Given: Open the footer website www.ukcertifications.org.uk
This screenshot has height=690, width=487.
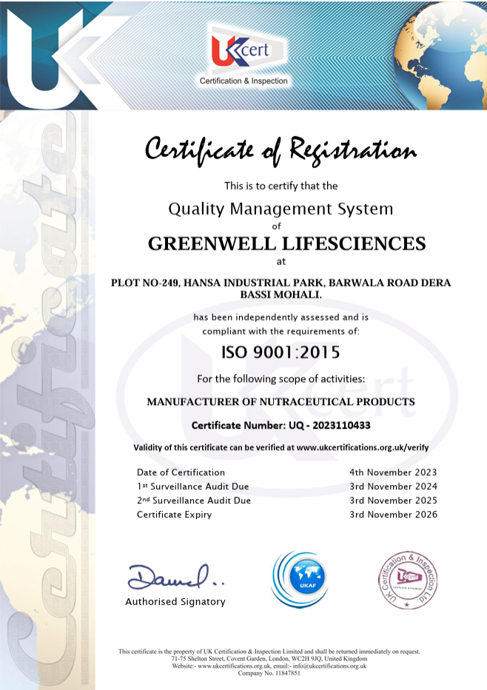Looking at the screenshot, I should pos(235,666).
